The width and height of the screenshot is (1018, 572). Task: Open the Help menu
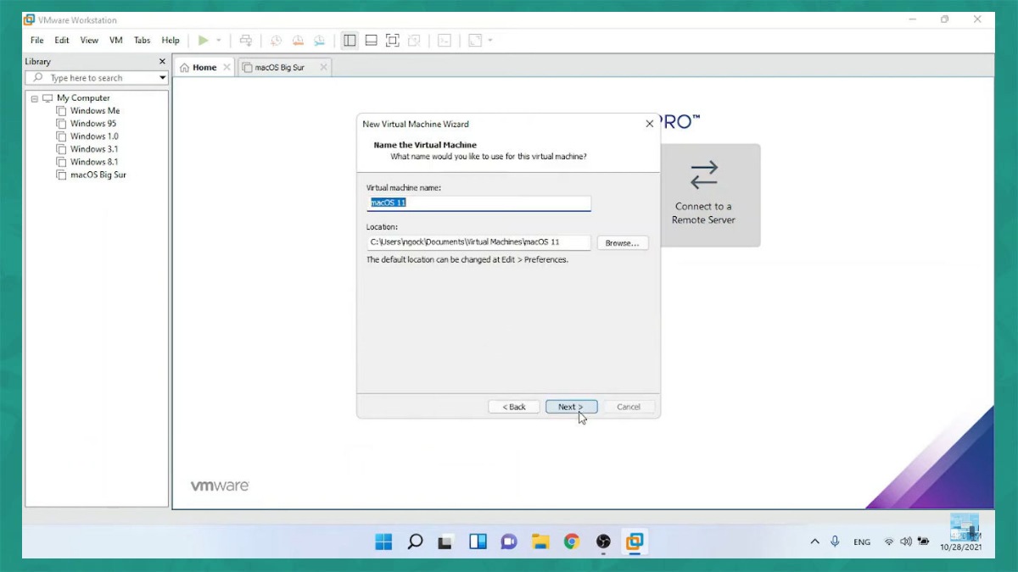coord(171,40)
